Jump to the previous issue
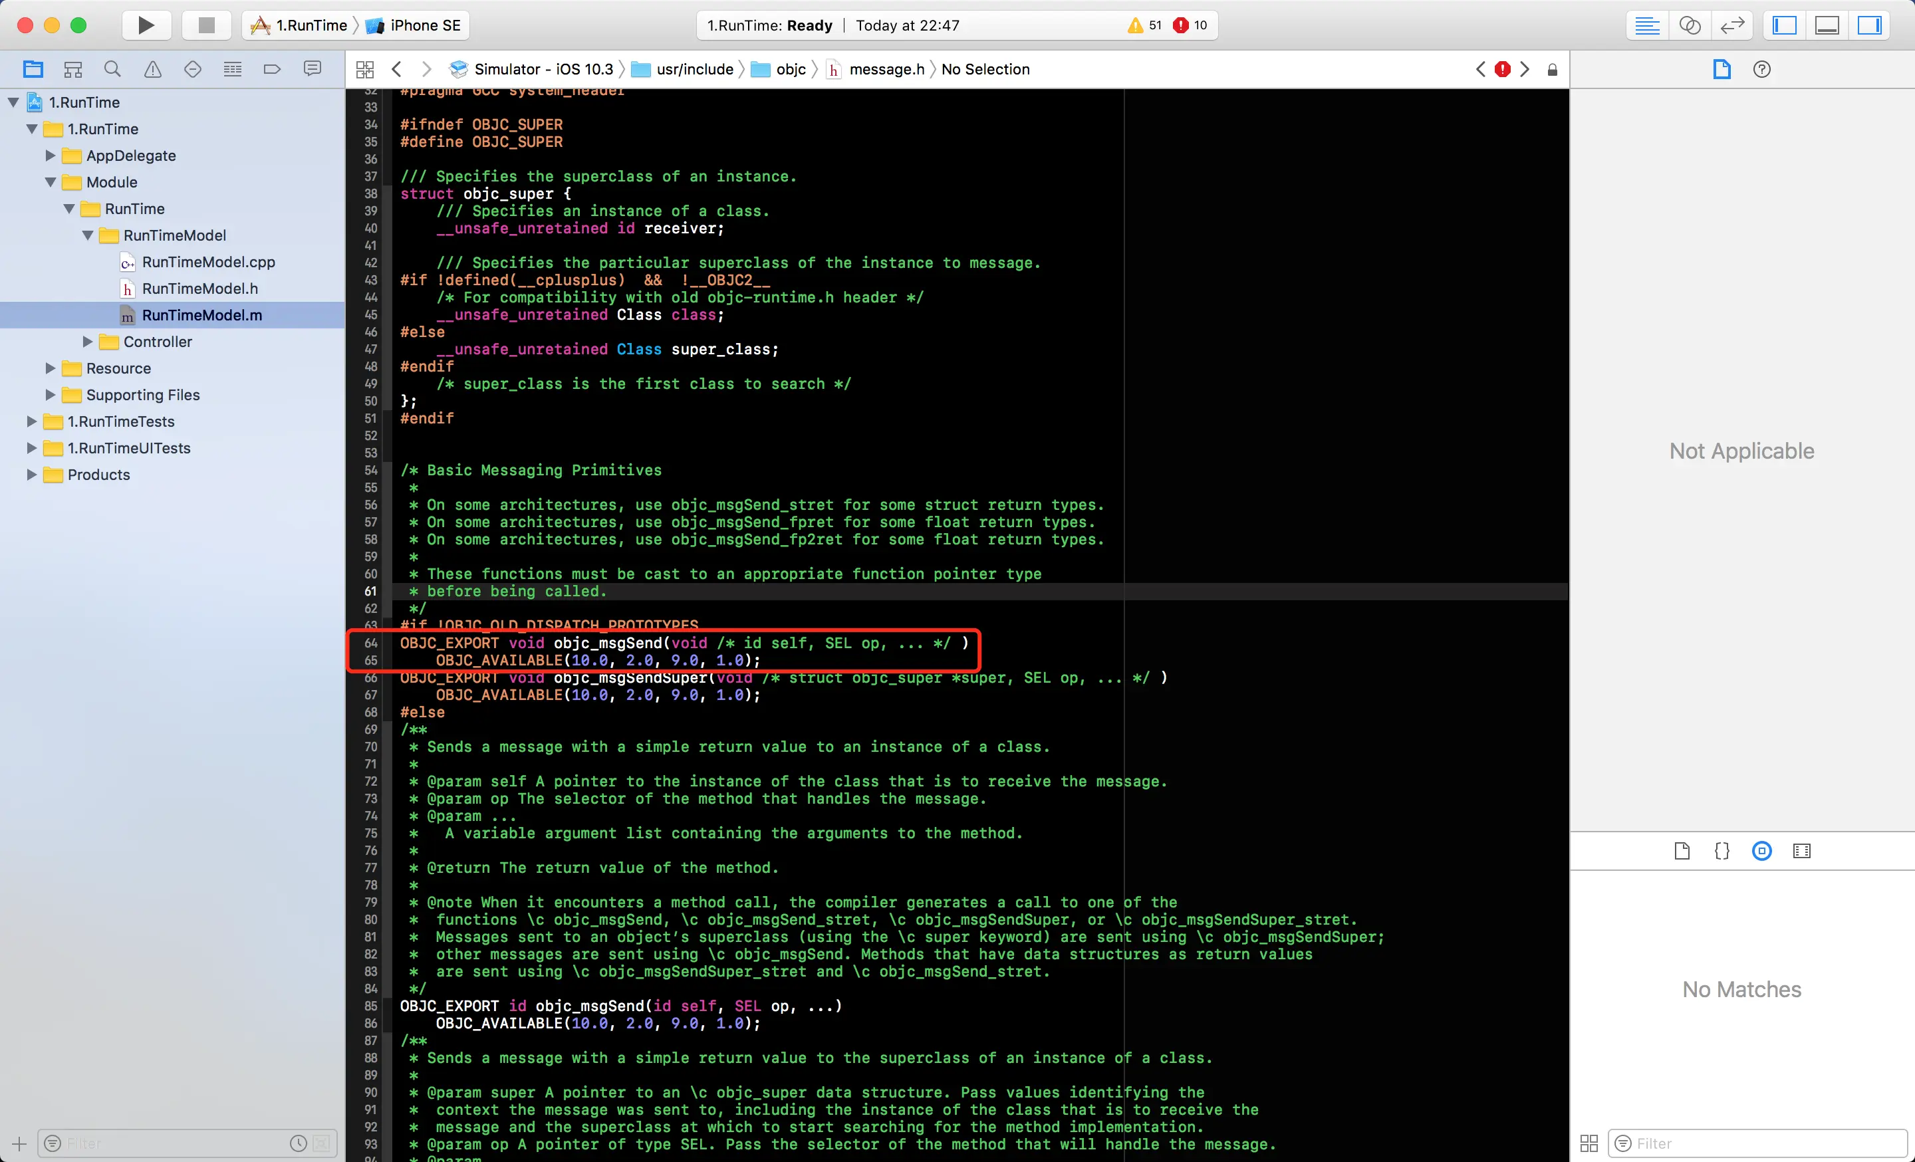 click(x=1481, y=69)
